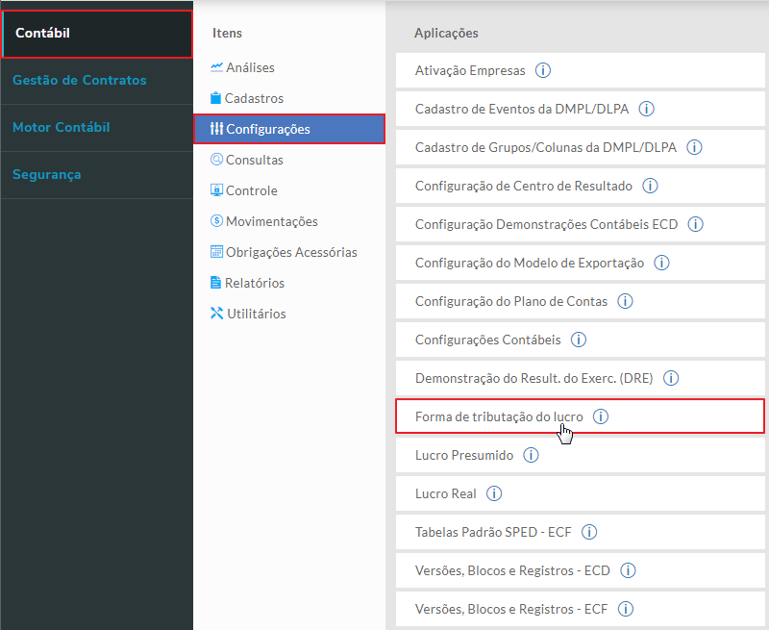Screen dimensions: 769x630
Task: Click info icon beside Demonstração do Result. (DRE)
Action: point(670,378)
